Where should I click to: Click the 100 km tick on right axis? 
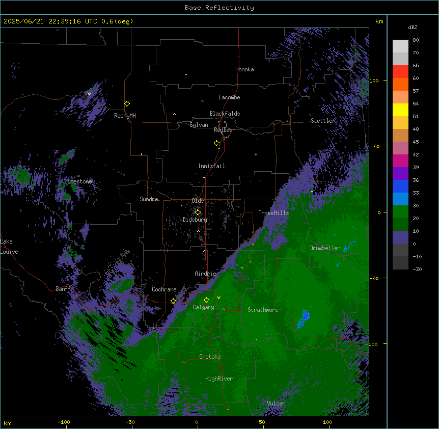tap(374, 81)
